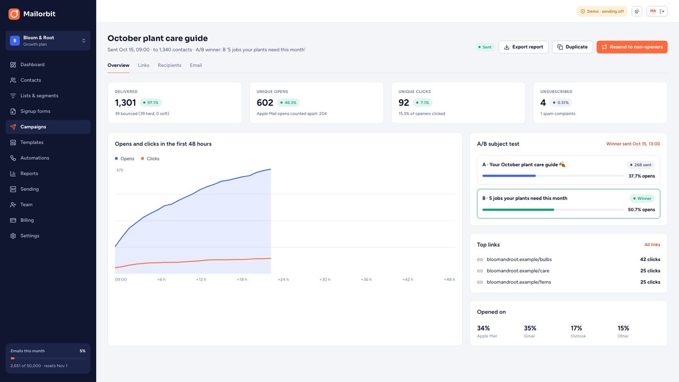Click variant A opens progress bar
The height and width of the screenshot is (382, 679).
(553, 176)
